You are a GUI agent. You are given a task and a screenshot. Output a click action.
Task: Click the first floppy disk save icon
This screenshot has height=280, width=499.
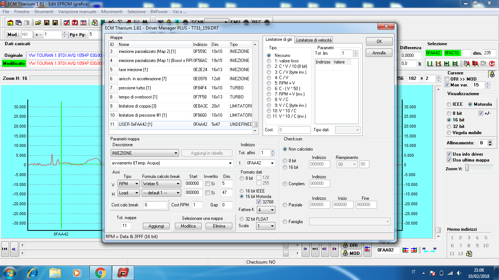pos(47,23)
